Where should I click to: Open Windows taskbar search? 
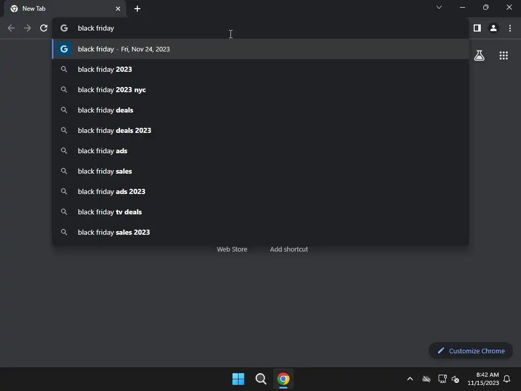[x=261, y=379]
